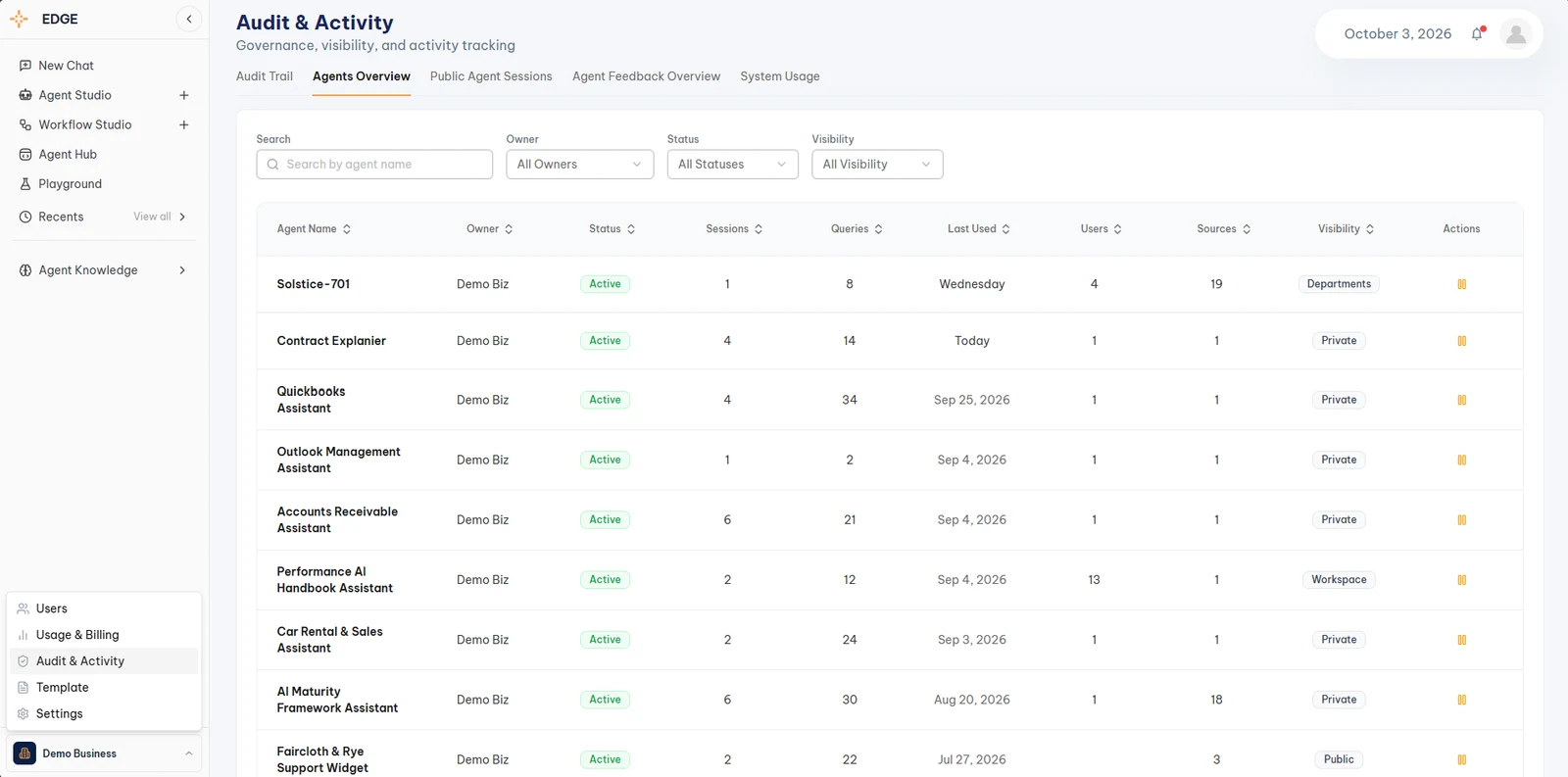
Task: Click the Sep 25, 2026 last used date
Action: tap(971, 400)
